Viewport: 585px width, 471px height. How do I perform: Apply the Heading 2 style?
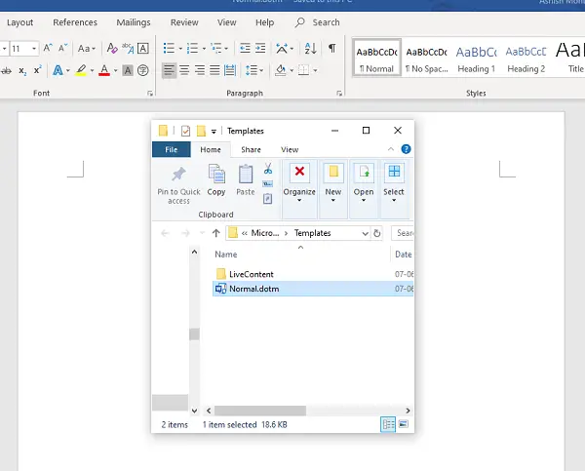tap(526, 58)
